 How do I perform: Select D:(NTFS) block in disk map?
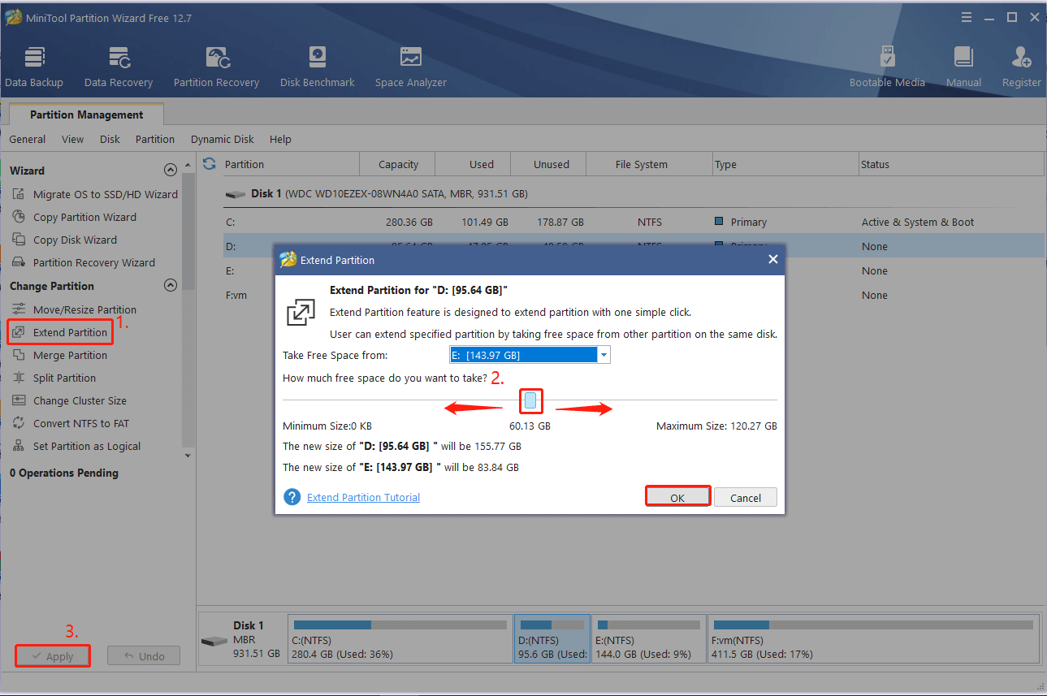click(x=552, y=638)
